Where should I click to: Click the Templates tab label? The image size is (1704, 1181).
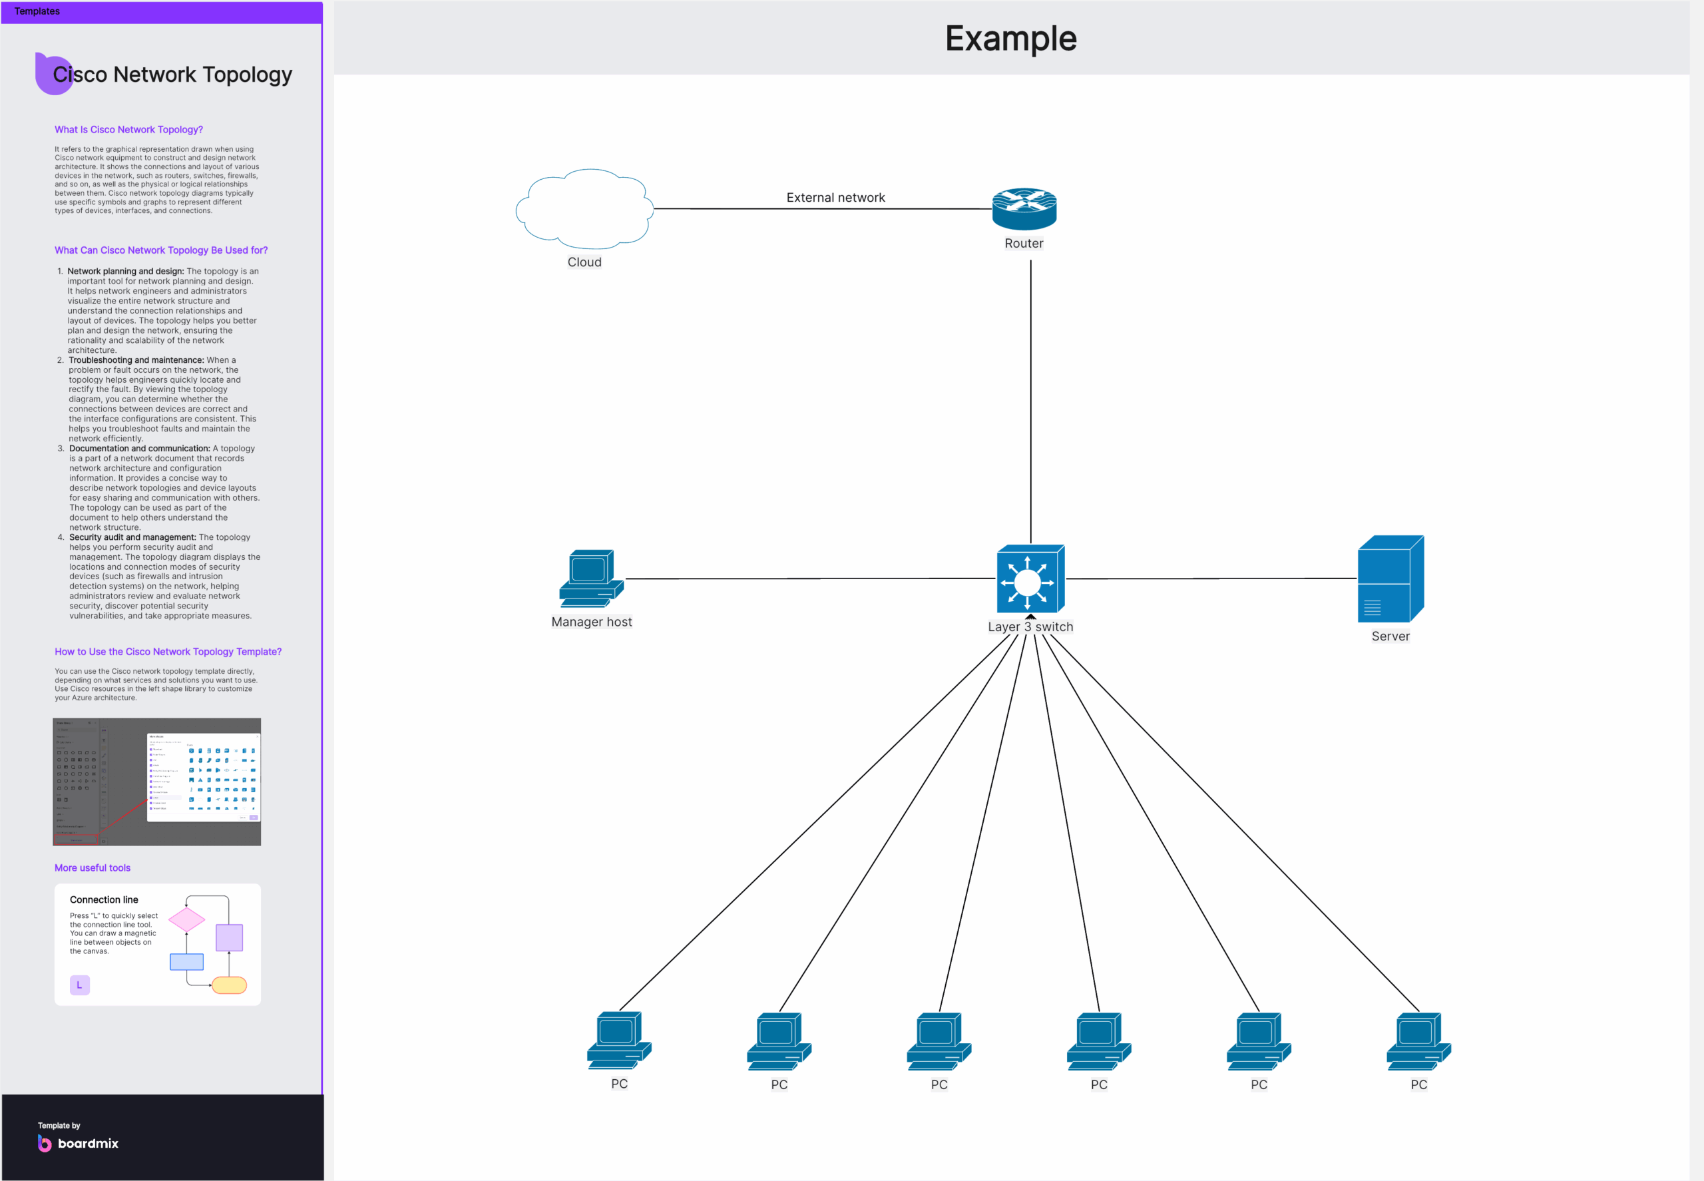(37, 11)
